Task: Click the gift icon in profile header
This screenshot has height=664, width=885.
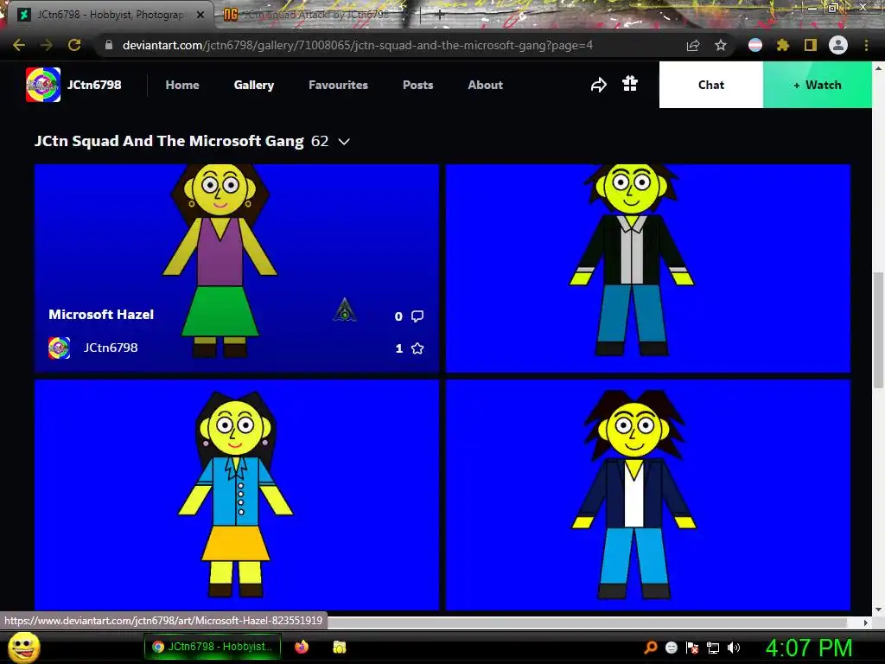Action: click(x=630, y=84)
